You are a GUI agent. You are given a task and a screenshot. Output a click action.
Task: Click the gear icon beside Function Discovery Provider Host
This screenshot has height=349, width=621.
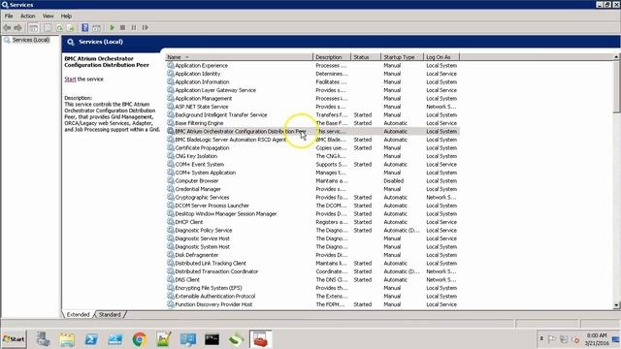(171, 304)
